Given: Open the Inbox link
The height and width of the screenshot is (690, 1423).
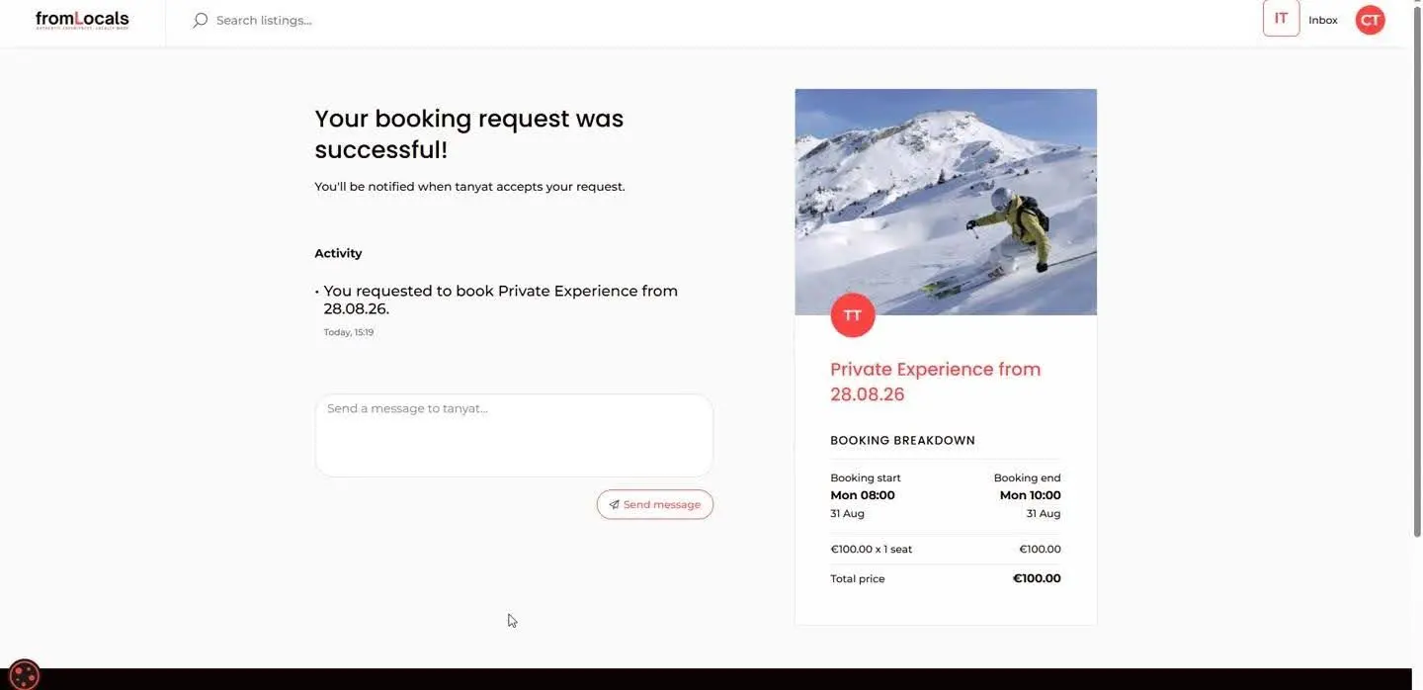Looking at the screenshot, I should pyautogui.click(x=1322, y=20).
